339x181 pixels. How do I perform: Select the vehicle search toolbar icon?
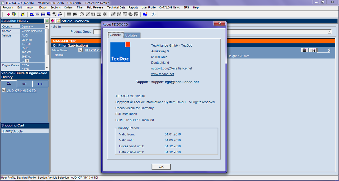coord(32,14)
